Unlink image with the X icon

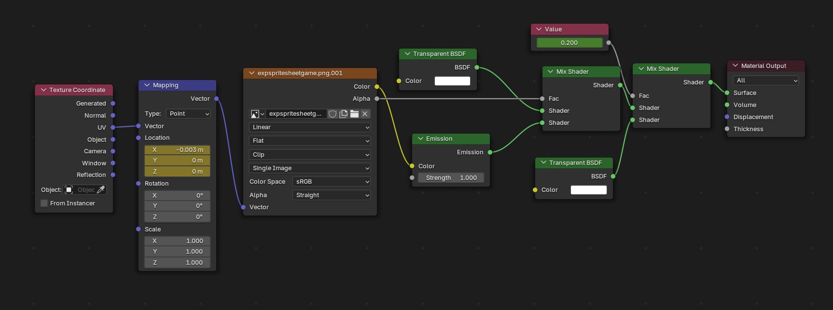point(365,114)
